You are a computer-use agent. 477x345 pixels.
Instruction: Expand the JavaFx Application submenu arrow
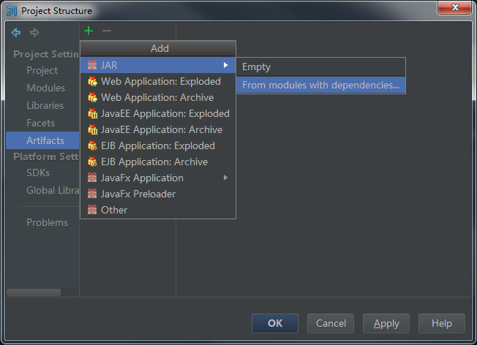click(x=225, y=178)
